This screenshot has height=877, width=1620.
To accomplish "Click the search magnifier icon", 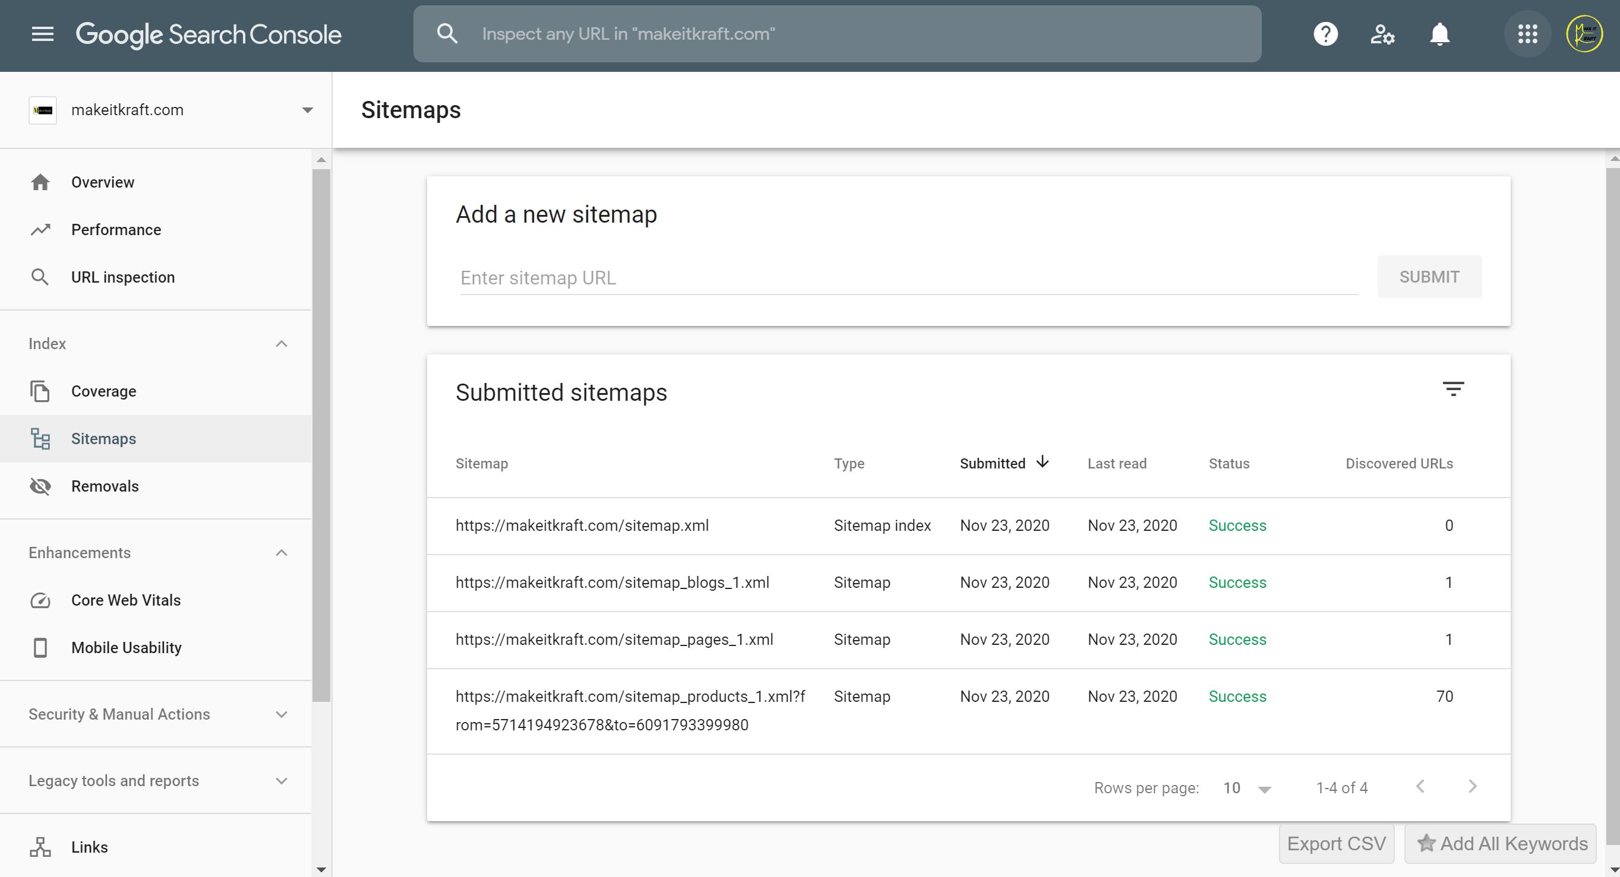I will [447, 34].
